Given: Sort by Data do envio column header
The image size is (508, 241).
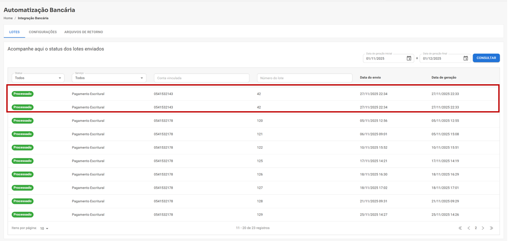Looking at the screenshot, I should pyautogui.click(x=370, y=78).
